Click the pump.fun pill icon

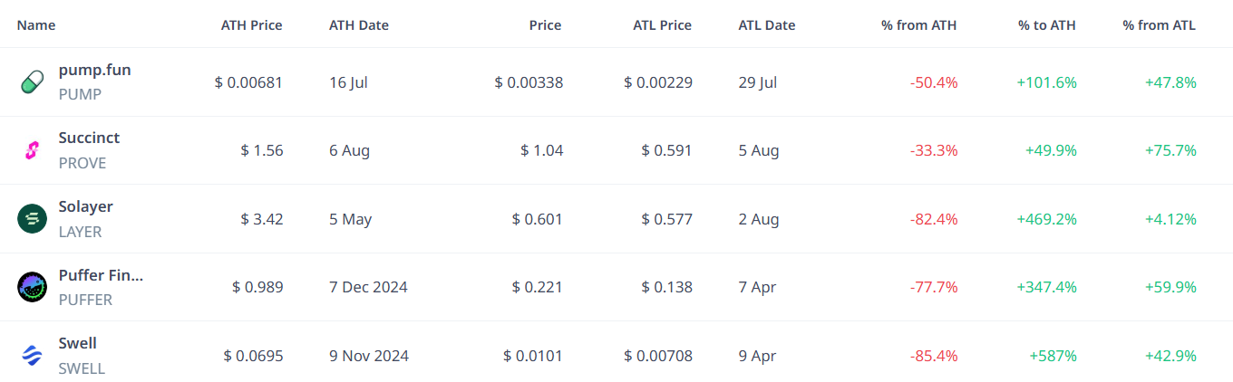32,82
